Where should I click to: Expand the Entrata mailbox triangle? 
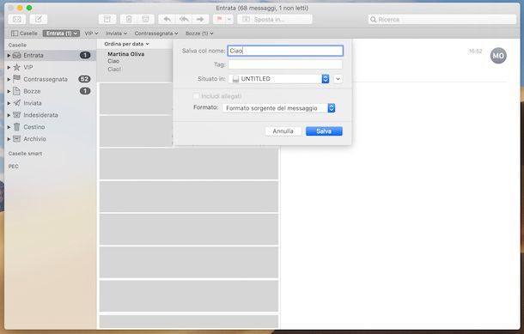click(9, 56)
